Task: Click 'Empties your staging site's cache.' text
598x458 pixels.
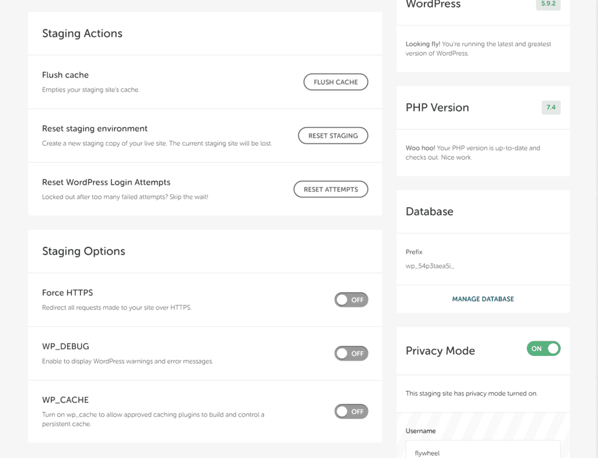Action: 91,90
